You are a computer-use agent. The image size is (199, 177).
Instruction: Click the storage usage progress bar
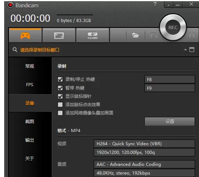pos(75,15)
